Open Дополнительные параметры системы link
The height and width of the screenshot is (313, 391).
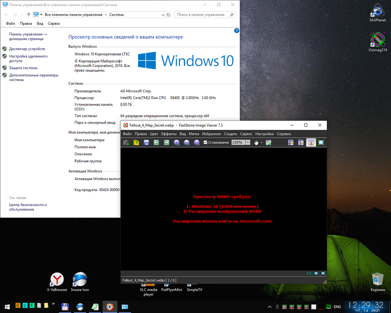[x=34, y=77]
